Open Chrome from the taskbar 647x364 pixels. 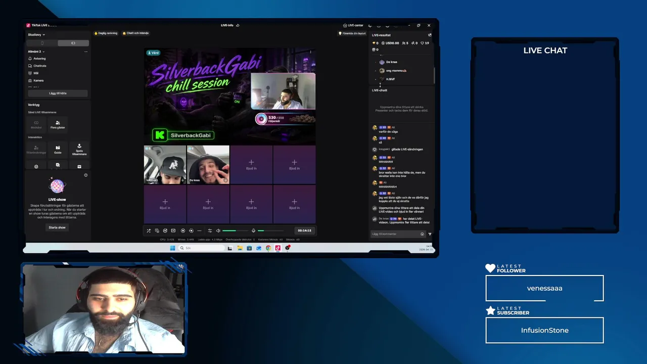268,248
